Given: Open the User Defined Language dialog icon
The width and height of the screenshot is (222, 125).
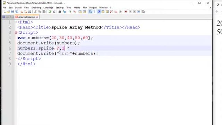Looking at the screenshot, I should pyautogui.click(x=103, y=12).
